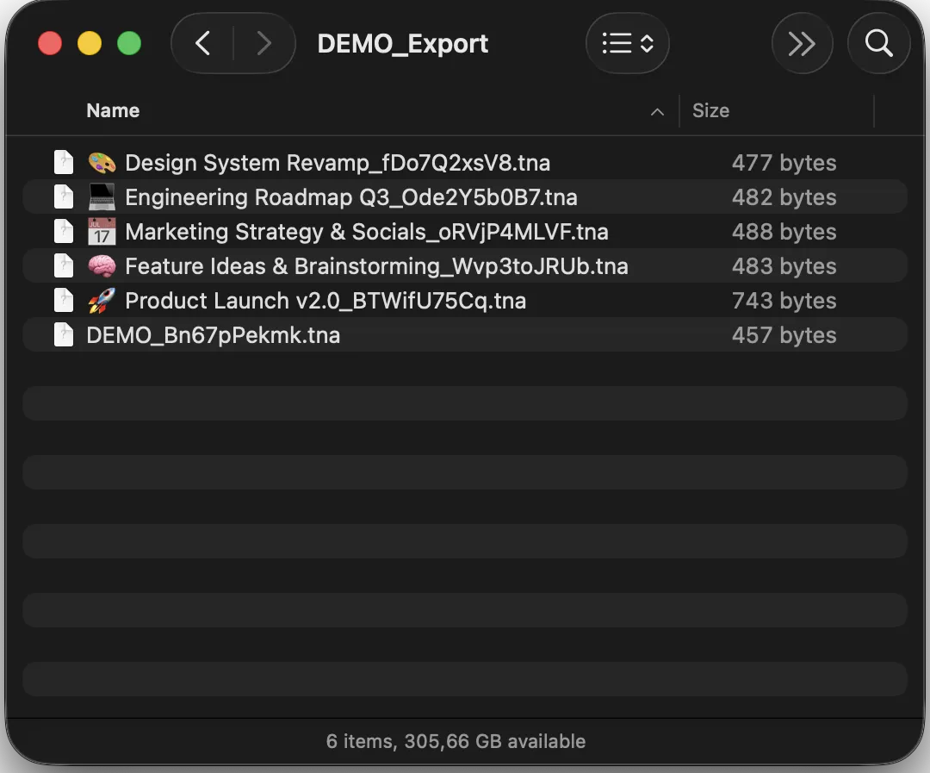Click the 482 bytes size value
930x773 pixels.
[x=784, y=197]
